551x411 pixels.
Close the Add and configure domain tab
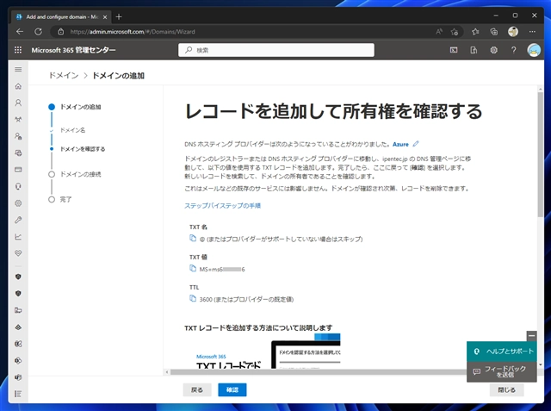pos(105,17)
